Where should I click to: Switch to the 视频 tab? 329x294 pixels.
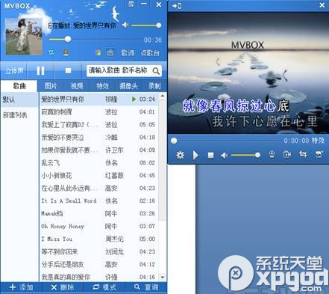point(77,86)
